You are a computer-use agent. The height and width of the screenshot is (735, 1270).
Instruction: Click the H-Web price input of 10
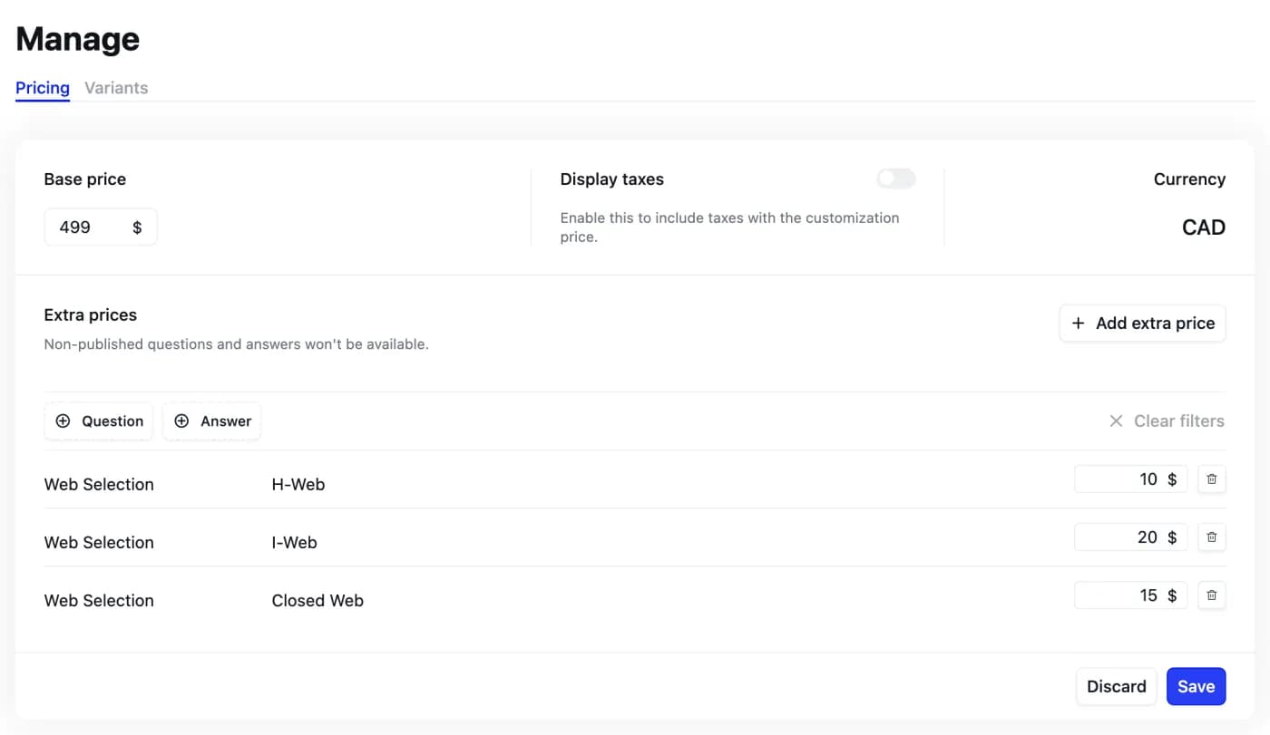[x=1120, y=479]
